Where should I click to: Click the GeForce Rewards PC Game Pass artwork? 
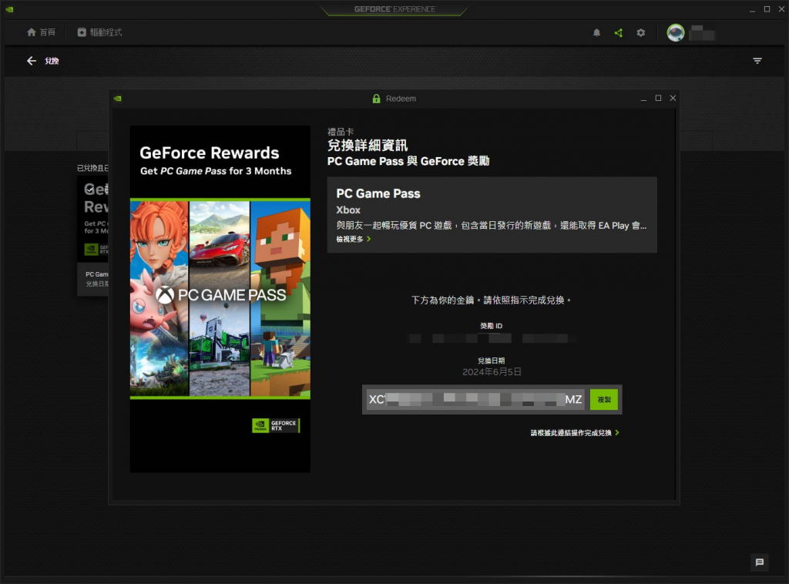point(220,298)
